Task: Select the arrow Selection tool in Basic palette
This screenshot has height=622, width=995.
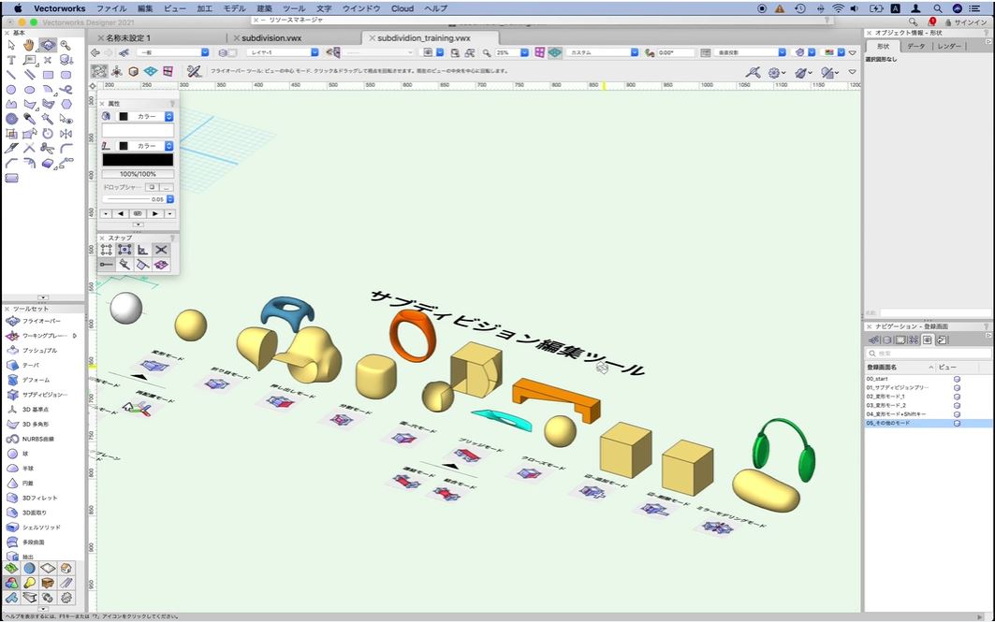Action: coord(11,45)
